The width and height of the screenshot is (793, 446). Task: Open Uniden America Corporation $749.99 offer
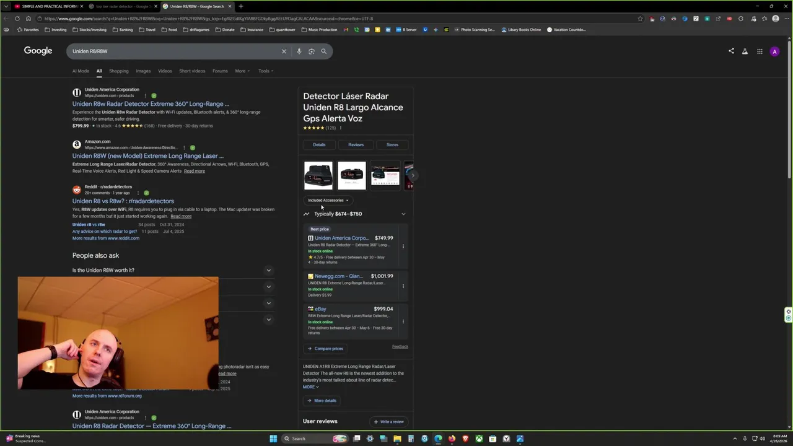[x=341, y=238]
